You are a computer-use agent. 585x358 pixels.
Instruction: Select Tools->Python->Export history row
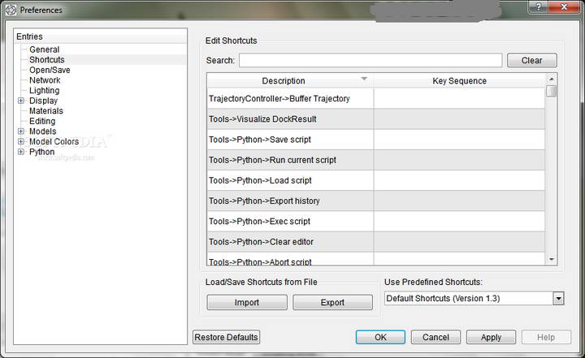tap(375, 201)
